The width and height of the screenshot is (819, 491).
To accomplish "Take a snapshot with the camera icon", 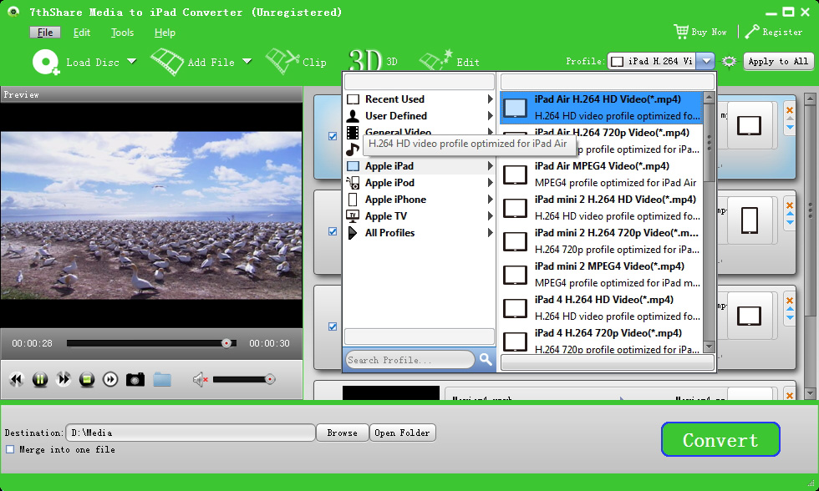I will (x=135, y=379).
